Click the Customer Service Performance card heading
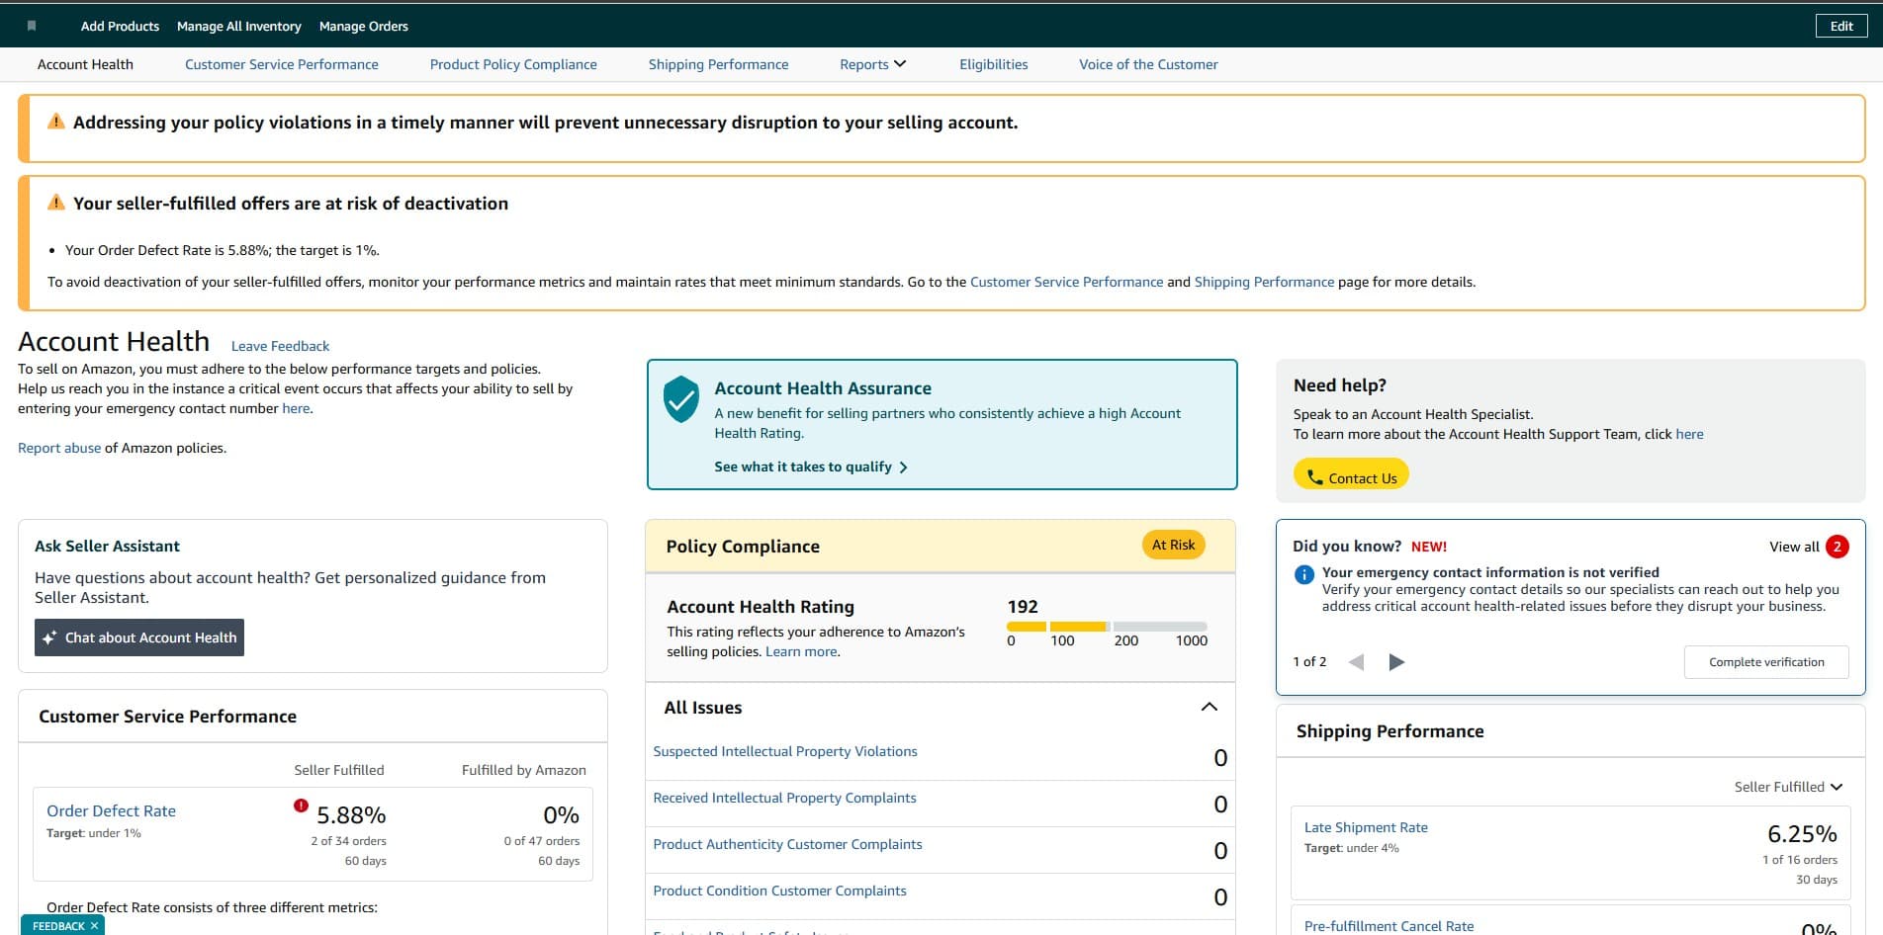This screenshot has width=1883, height=935. click(167, 717)
